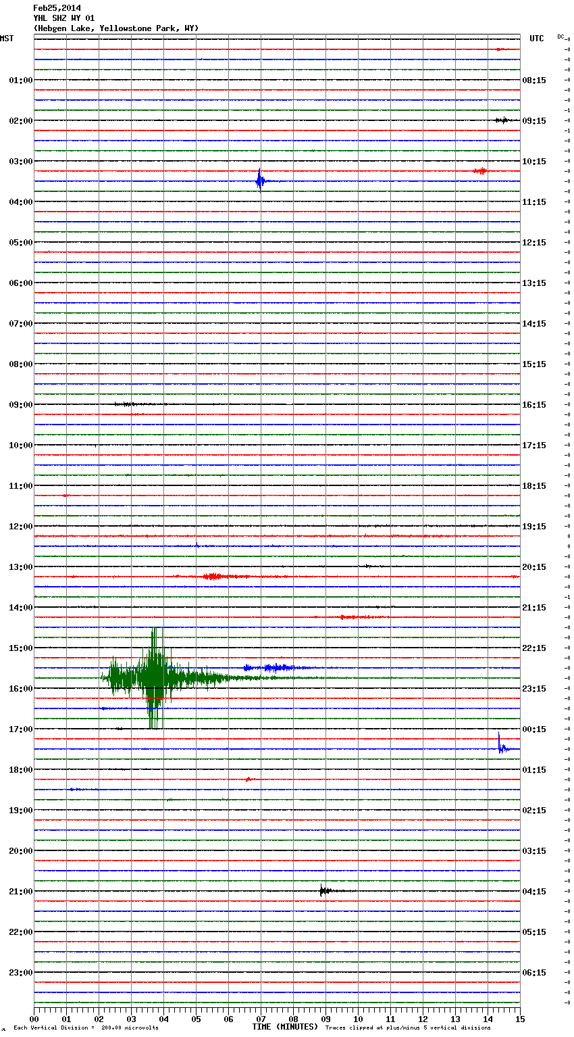
Task: Click the '09:15' UTC time label
Action: tap(534, 121)
